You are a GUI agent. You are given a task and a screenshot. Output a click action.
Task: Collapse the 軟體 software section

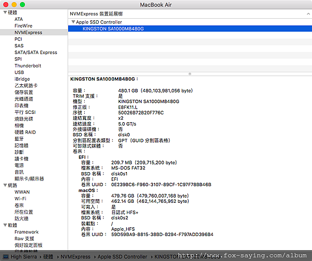pos(5,225)
